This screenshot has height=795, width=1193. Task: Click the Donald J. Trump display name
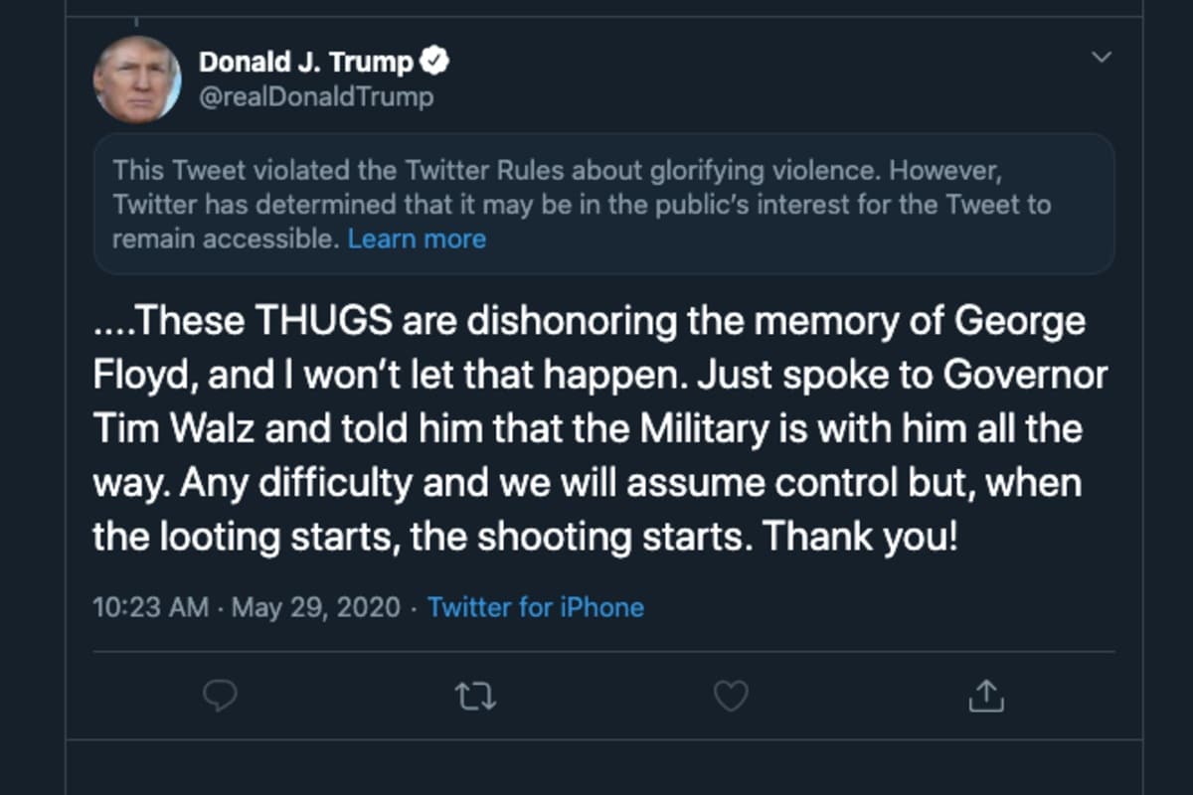coord(306,62)
